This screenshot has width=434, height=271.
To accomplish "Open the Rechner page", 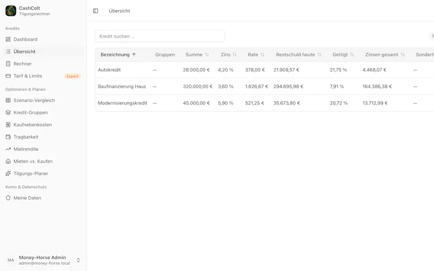I will tap(43, 63).
